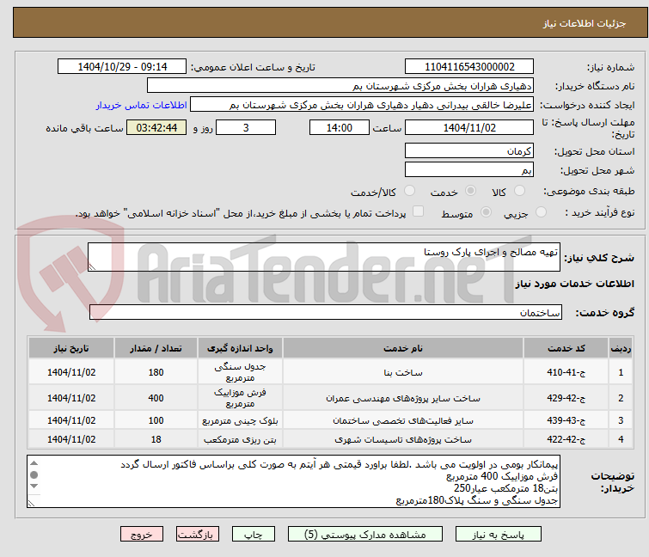Click the quantity cell 100

(156, 420)
